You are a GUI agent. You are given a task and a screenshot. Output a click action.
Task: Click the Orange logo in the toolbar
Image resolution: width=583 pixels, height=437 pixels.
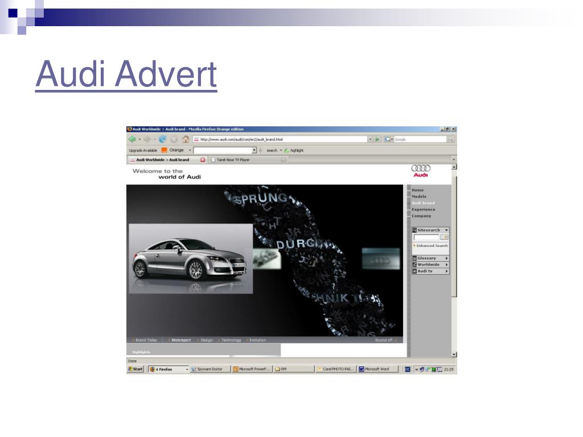point(164,150)
